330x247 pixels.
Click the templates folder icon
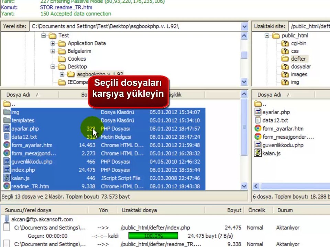point(7,120)
